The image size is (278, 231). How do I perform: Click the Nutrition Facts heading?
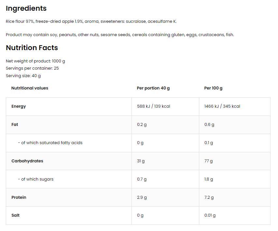click(x=32, y=48)
